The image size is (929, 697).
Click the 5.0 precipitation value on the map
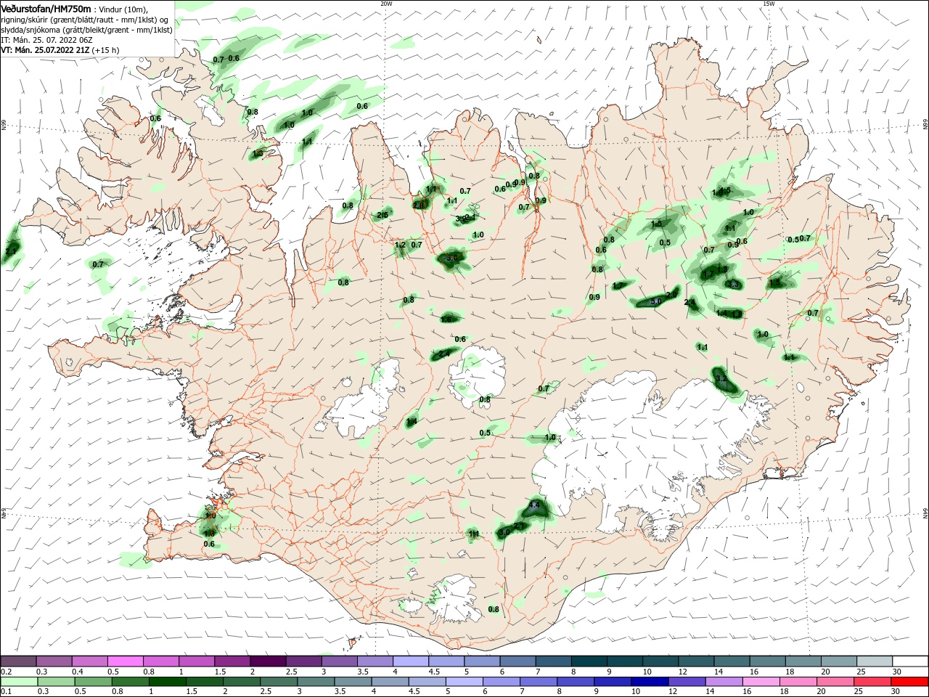point(655,302)
